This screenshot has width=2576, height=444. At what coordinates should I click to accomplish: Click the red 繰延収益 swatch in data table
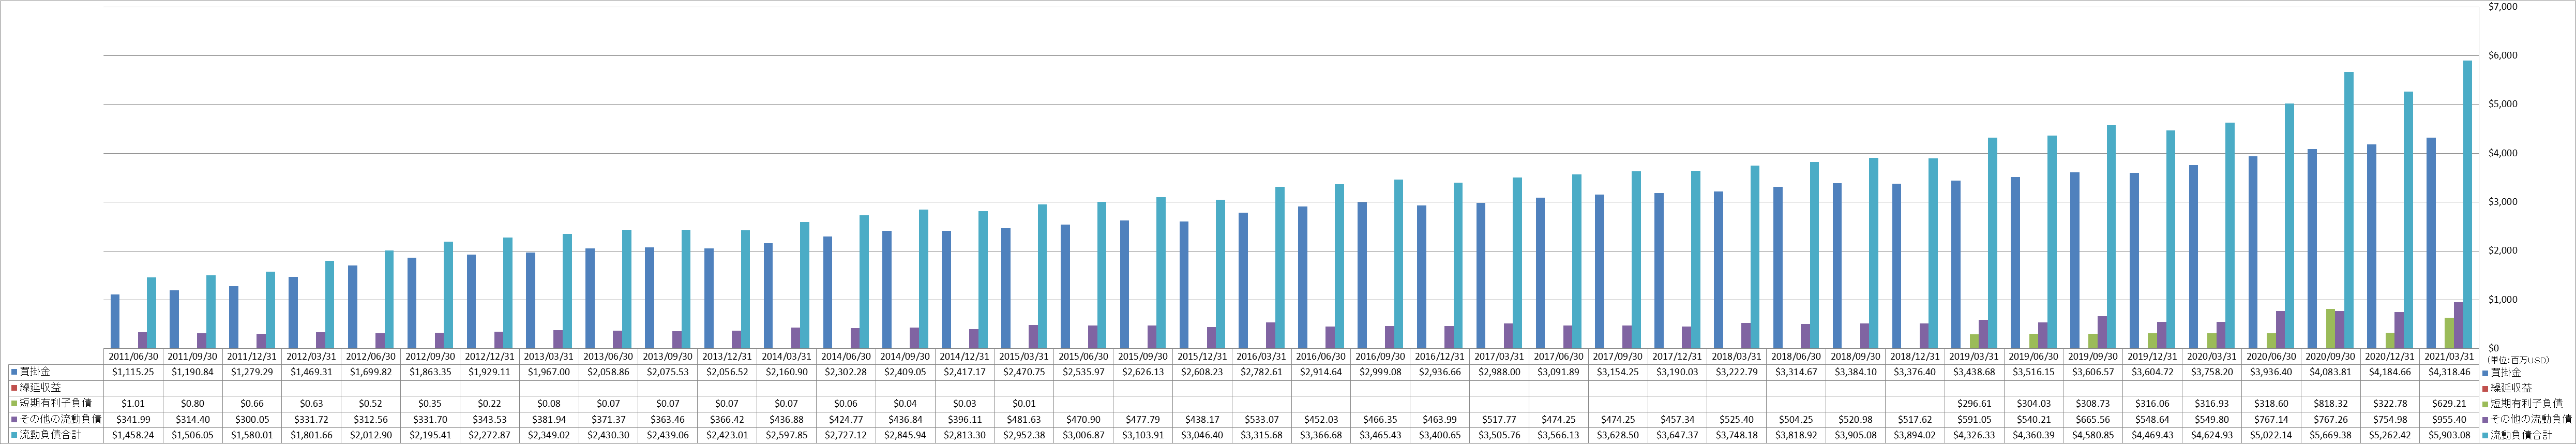[x=13, y=387]
